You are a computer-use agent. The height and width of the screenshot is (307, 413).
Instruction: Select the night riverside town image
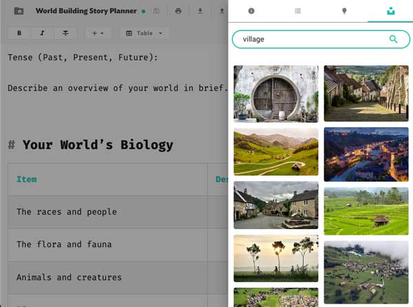pos(366,155)
